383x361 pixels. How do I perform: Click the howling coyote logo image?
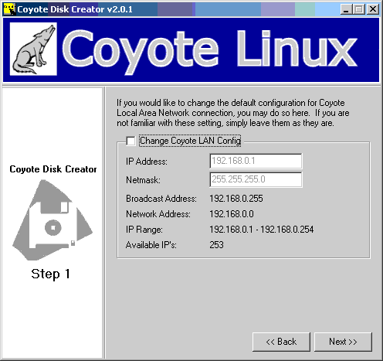coord(33,49)
